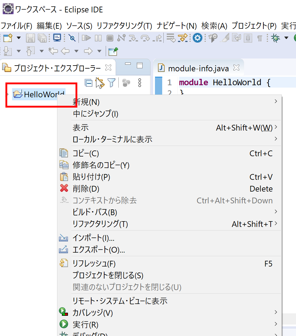The width and height of the screenshot is (296, 336).
Task: Click the Drop to Frame toolbar icon
Action: (171, 38)
